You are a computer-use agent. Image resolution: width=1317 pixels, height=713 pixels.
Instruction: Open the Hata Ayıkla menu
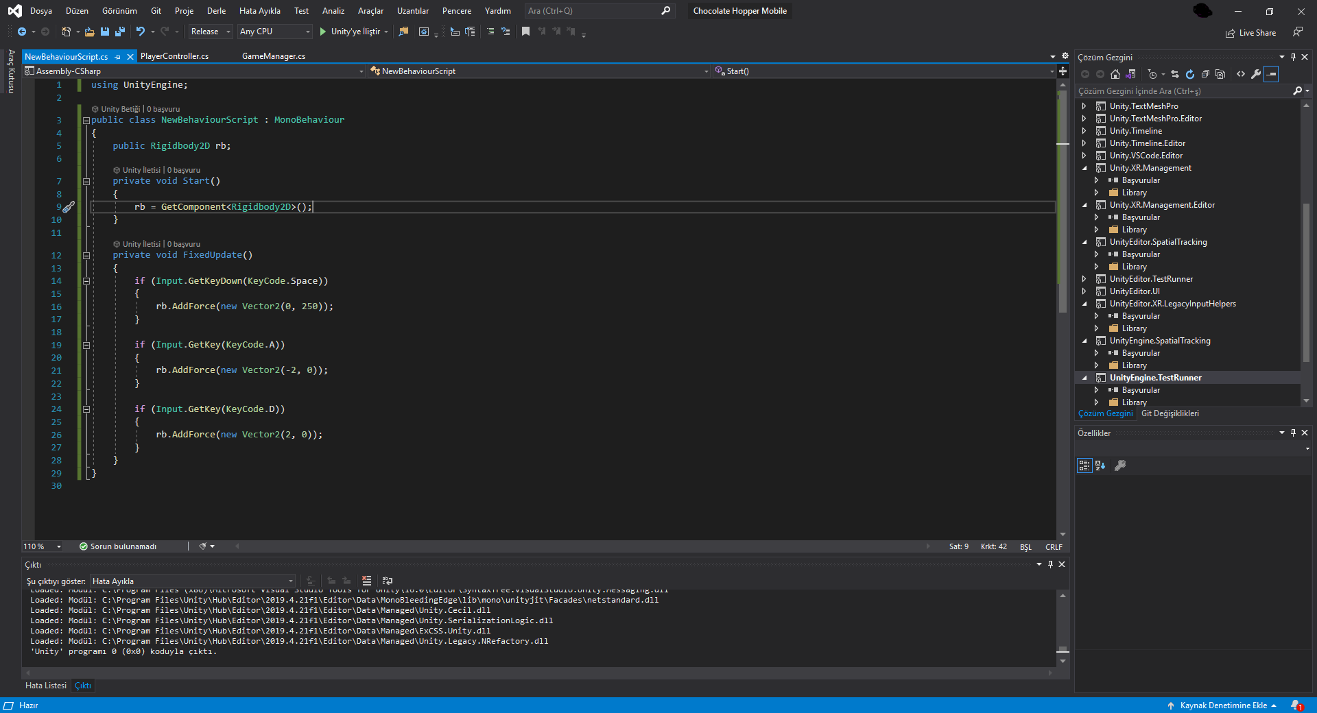click(x=259, y=11)
